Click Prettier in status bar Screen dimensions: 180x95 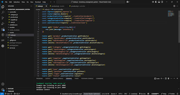point(172,94)
